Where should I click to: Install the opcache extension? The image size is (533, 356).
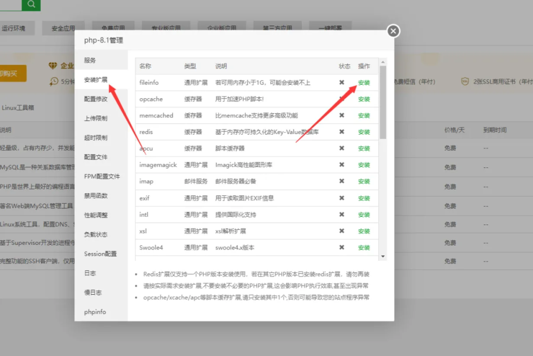pos(363,99)
